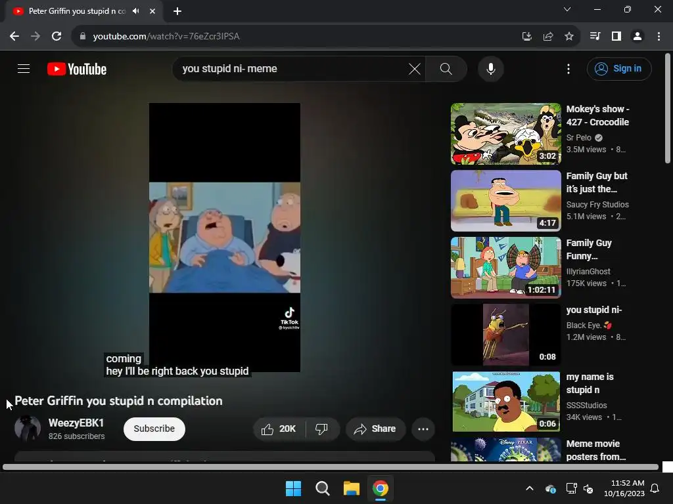Click SSSStudios channel name
Image resolution: width=673 pixels, height=504 pixels.
coord(586,405)
